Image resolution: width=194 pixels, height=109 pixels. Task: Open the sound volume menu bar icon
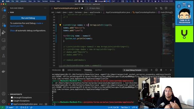coord(142,1)
